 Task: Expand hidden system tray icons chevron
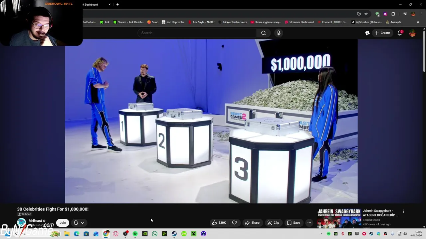tap(321, 234)
